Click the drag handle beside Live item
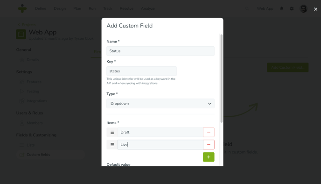The image size is (321, 184). [x=112, y=145]
